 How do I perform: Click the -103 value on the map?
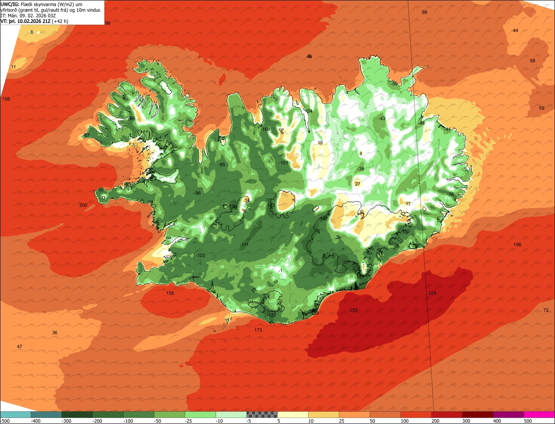click(200, 256)
